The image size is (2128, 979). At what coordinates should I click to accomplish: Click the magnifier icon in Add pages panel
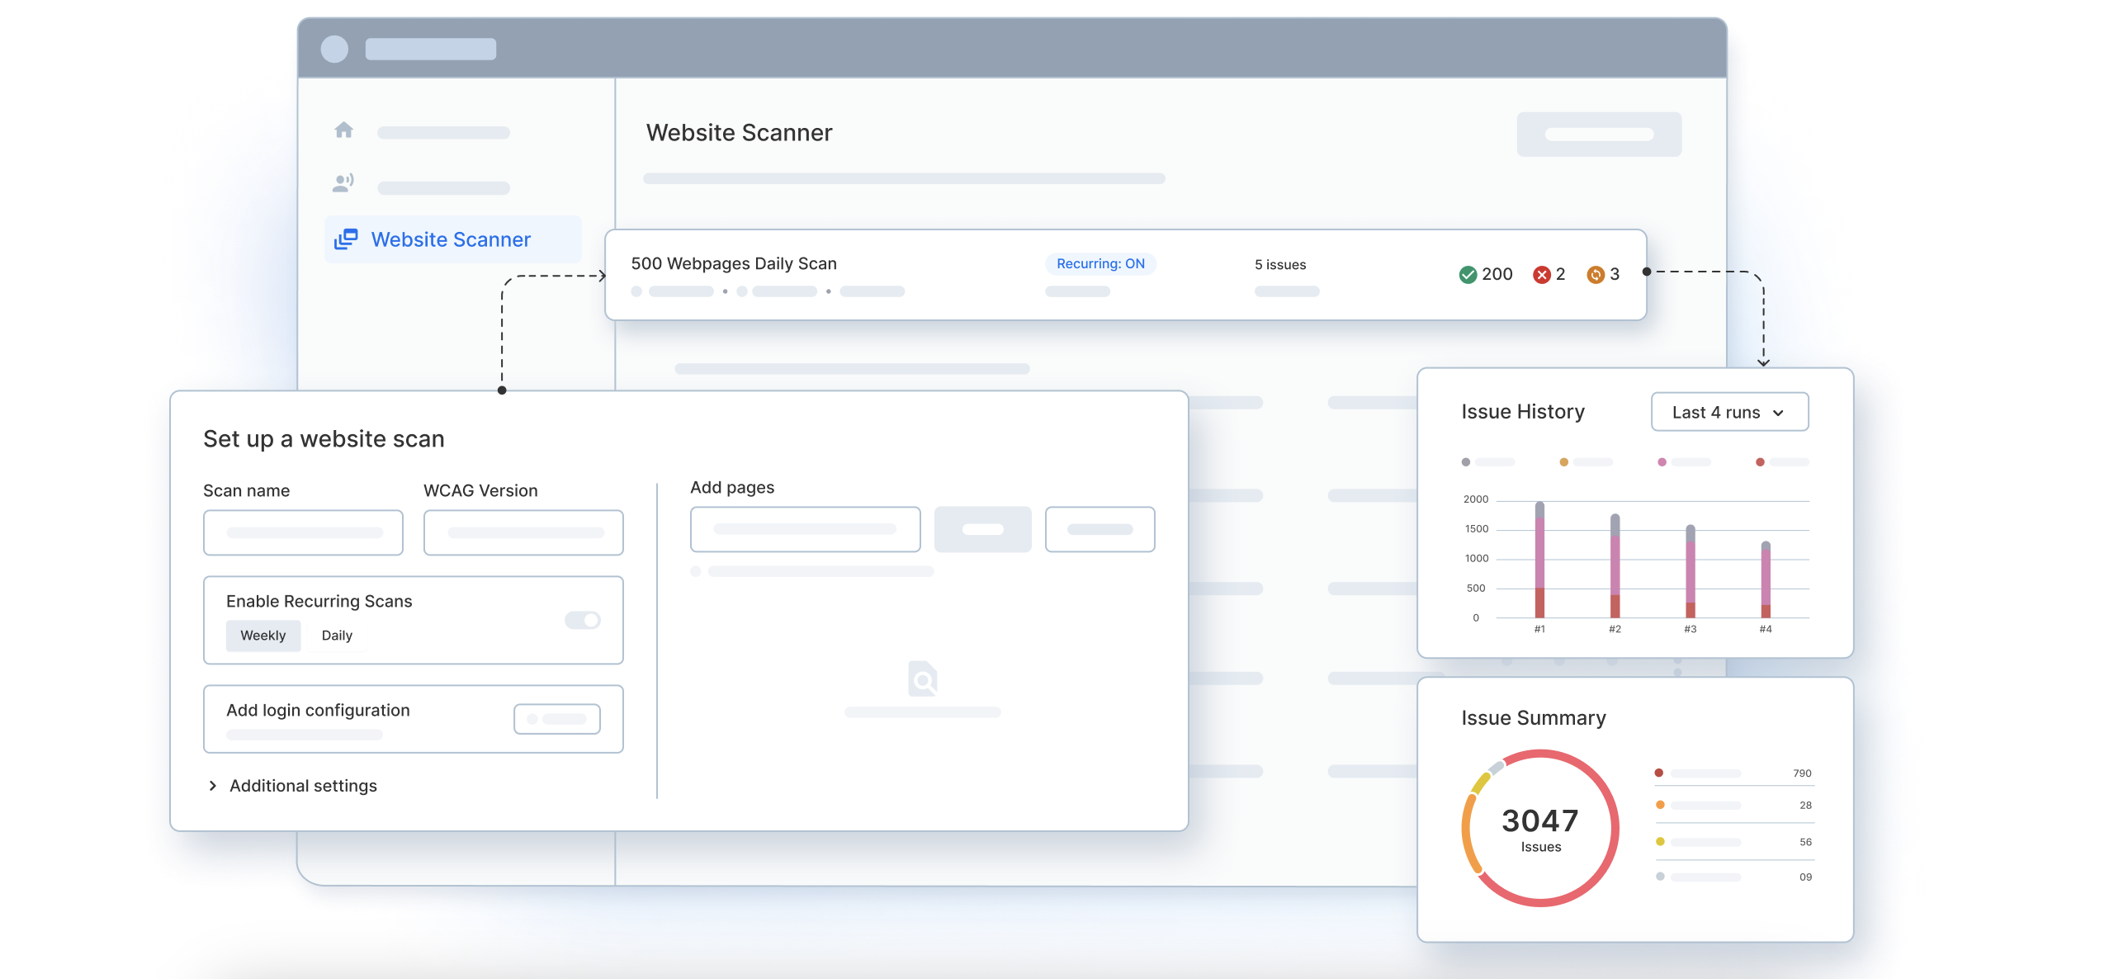(923, 679)
